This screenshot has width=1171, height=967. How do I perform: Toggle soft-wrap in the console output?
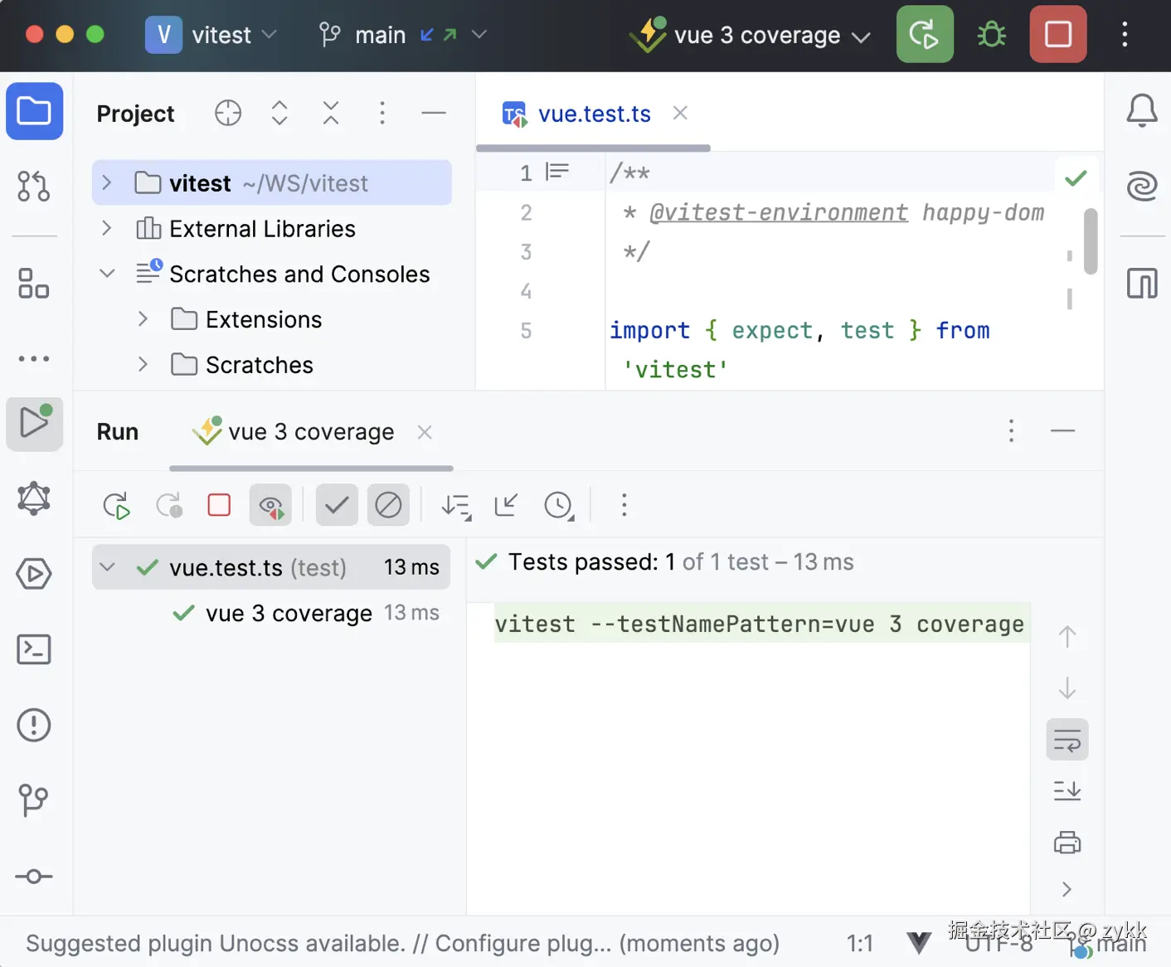coord(1067,739)
